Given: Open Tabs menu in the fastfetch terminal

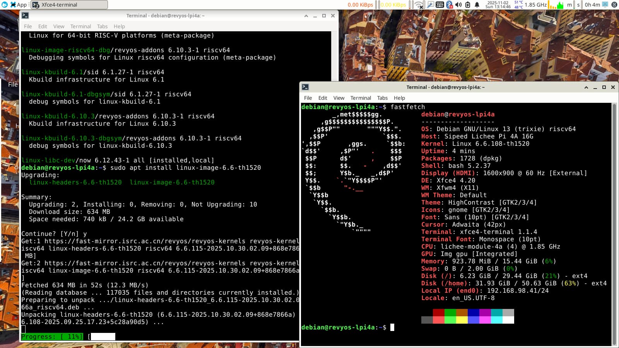Looking at the screenshot, I should click(382, 98).
